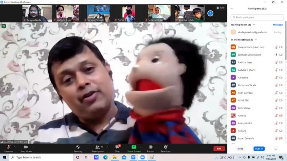Open File Explorer from taskbar
The image size is (287, 161).
(x=114, y=157)
